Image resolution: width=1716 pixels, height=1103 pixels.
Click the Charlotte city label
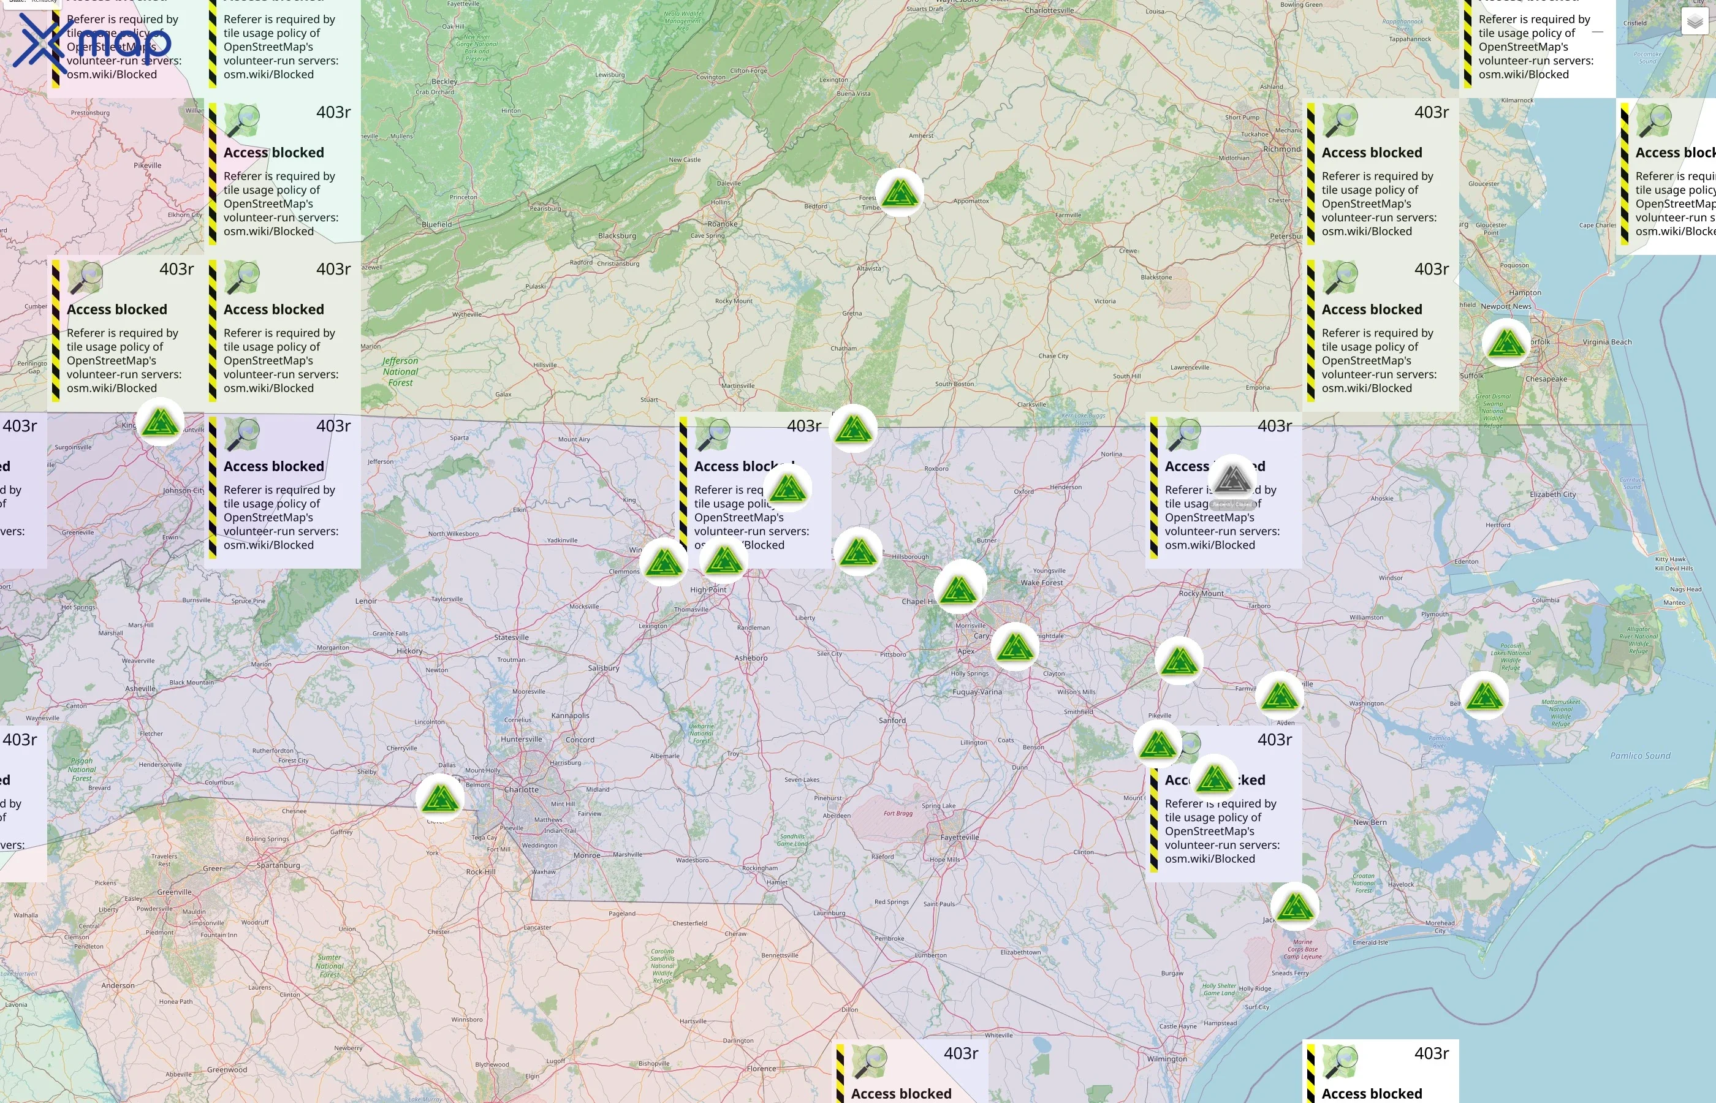coord(522,789)
